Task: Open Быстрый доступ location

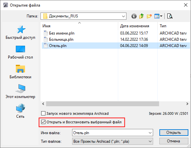Action: (20, 33)
